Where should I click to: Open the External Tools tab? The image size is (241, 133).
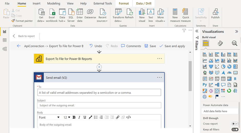pyautogui.click(x=103, y=3)
